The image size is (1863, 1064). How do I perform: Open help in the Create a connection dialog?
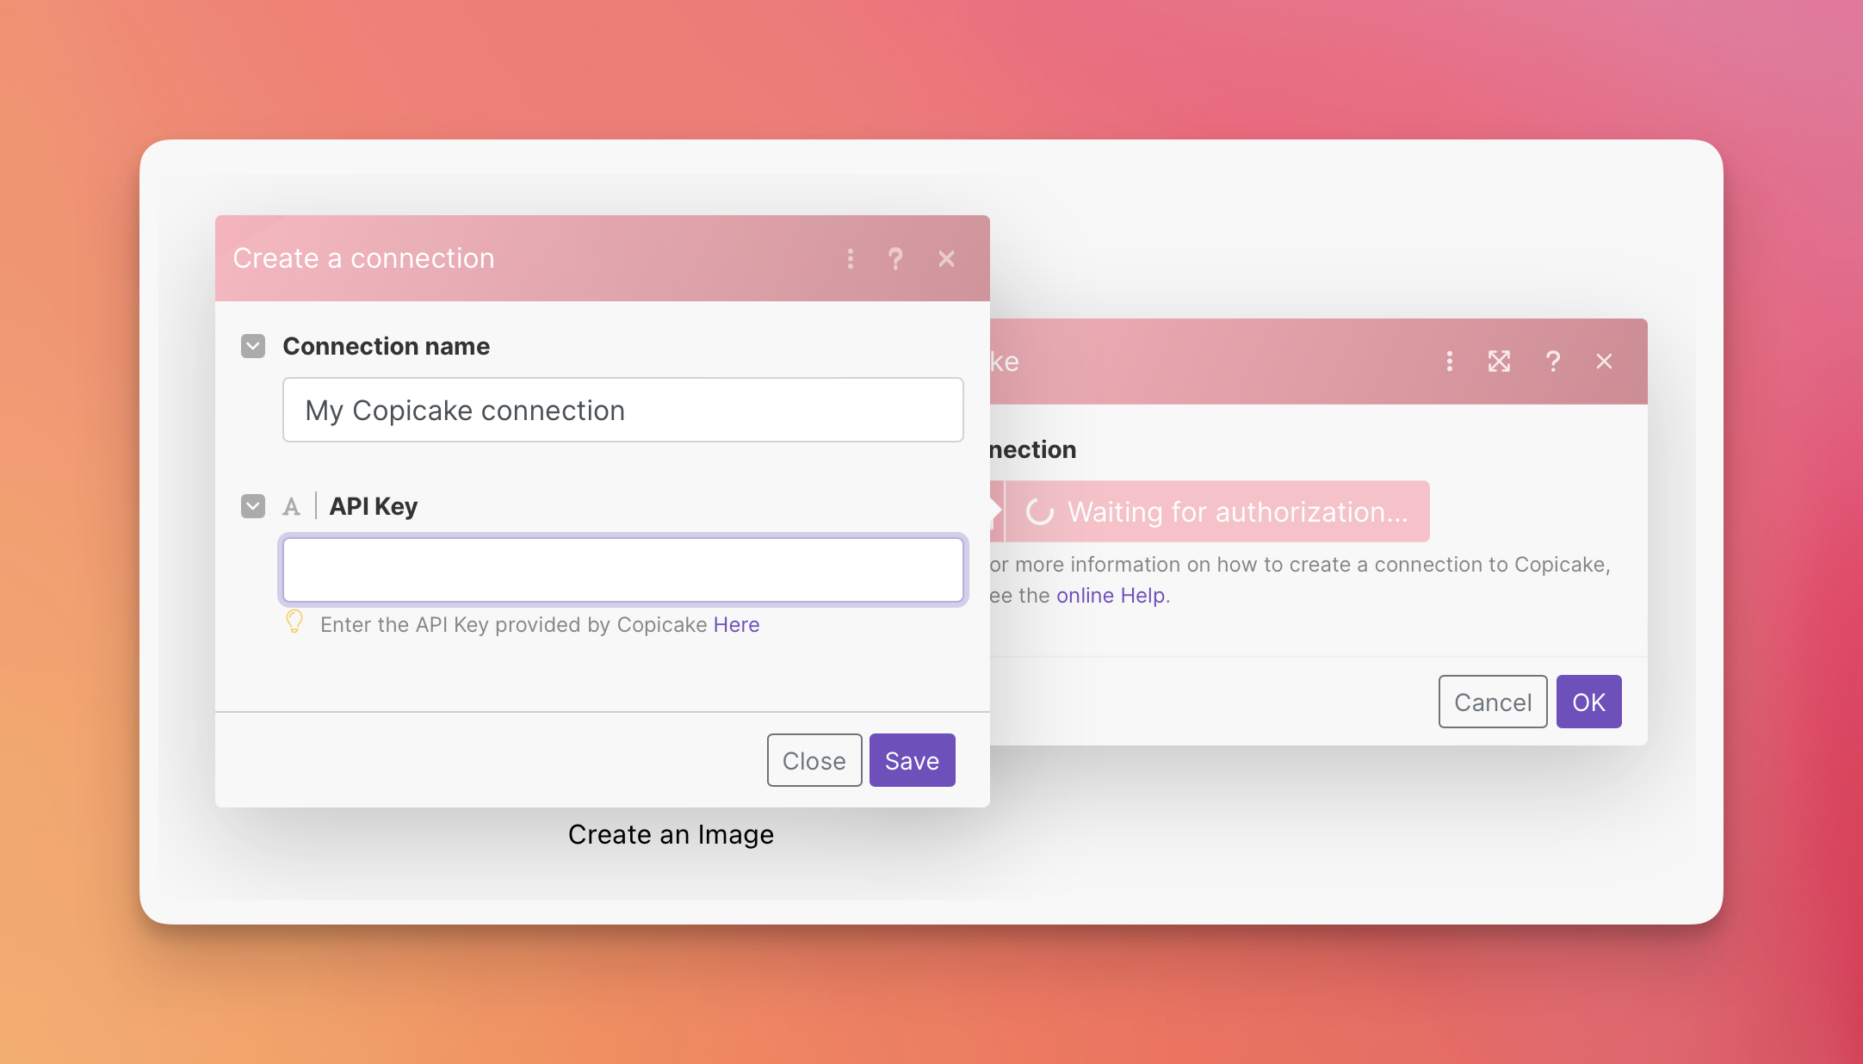click(895, 259)
